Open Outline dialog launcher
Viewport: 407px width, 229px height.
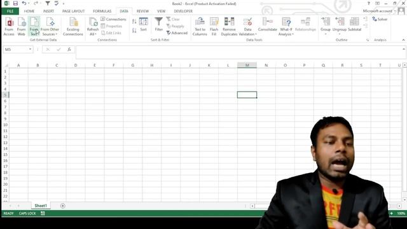point(368,40)
